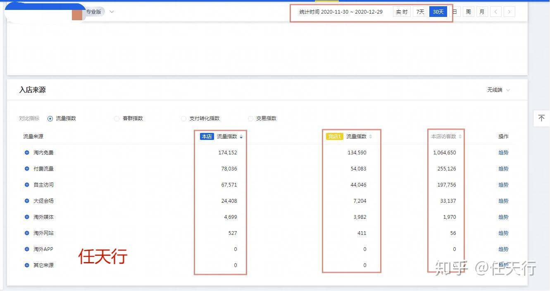
Task: Open 趋势 link for 付费流量
Action: click(x=503, y=169)
